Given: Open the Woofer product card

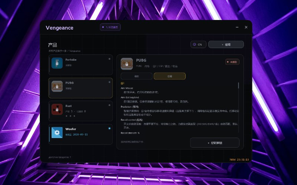Looking at the screenshot, I should 81,134.
